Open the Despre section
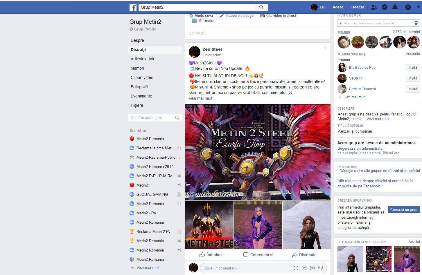The height and width of the screenshot is (275, 422). (x=137, y=40)
